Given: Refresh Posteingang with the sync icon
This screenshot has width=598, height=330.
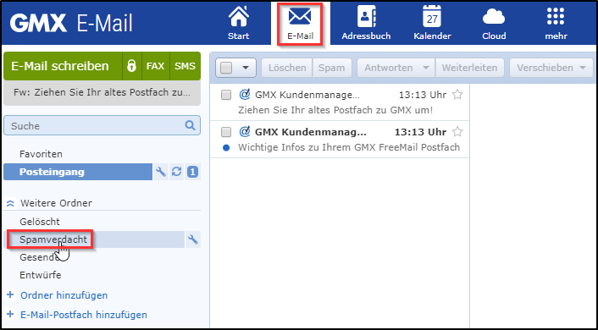Looking at the screenshot, I should click(176, 172).
